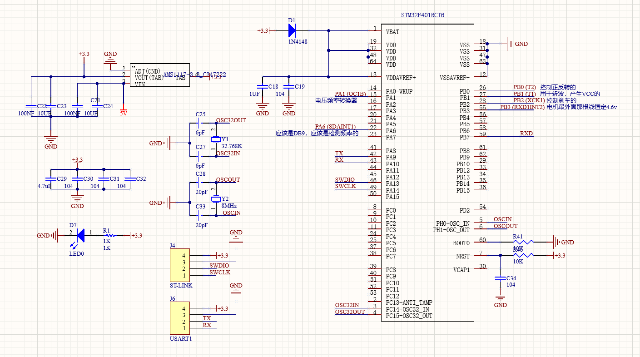
Task: Select capacitor C31 symbol
Action: (104, 179)
